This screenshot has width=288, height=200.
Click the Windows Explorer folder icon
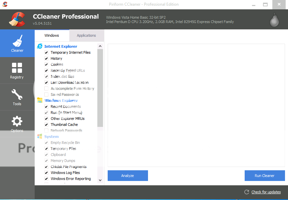click(x=40, y=101)
